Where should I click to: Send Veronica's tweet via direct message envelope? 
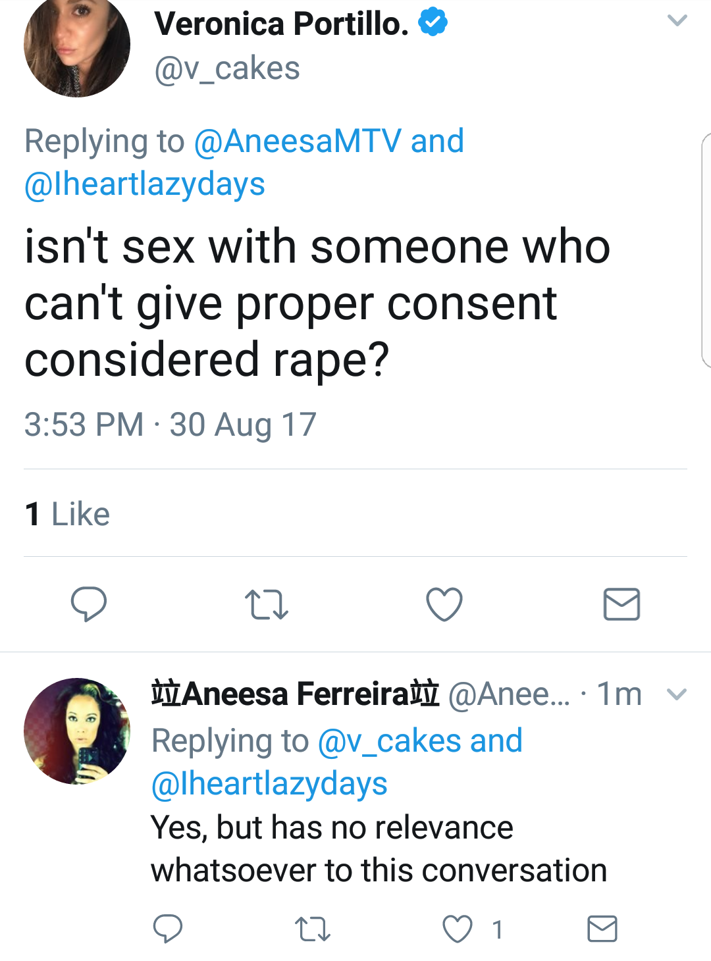621,604
